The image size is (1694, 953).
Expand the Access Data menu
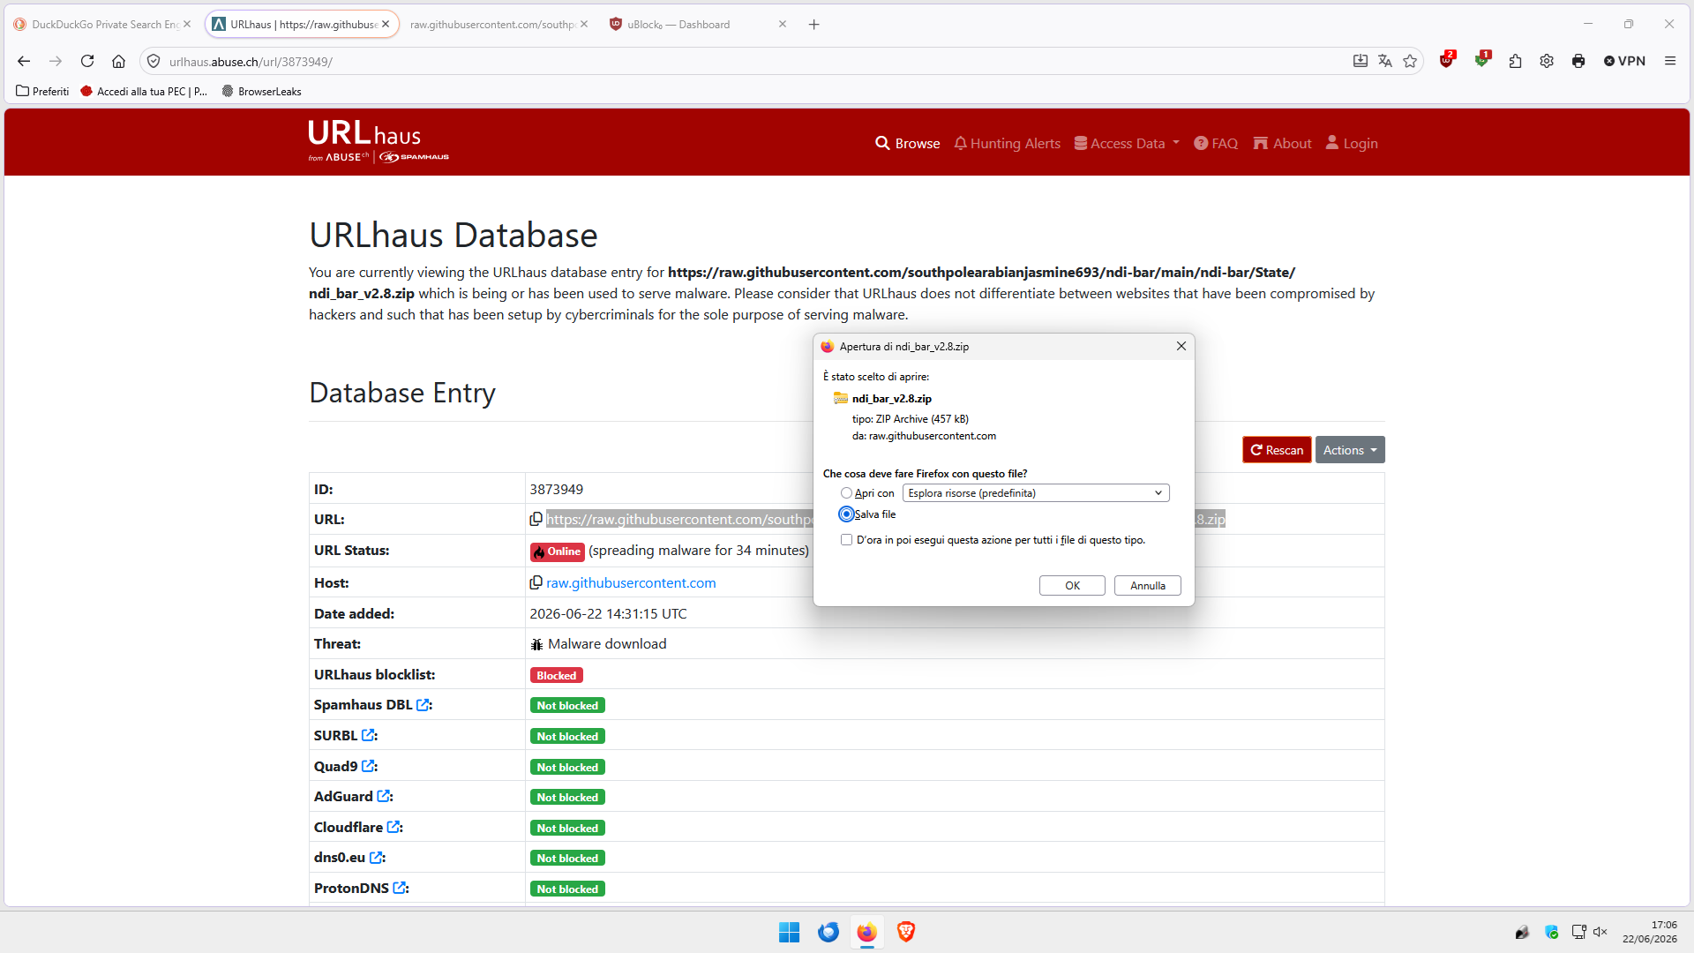point(1127,143)
